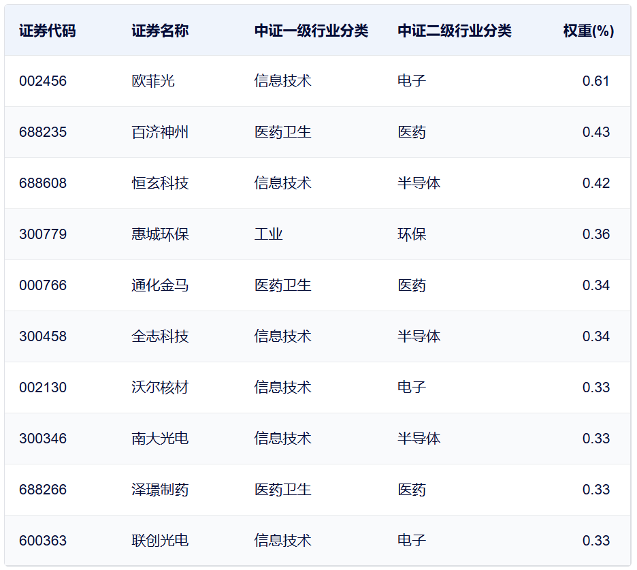Select security code 000766
The image size is (637, 570).
coord(43,285)
